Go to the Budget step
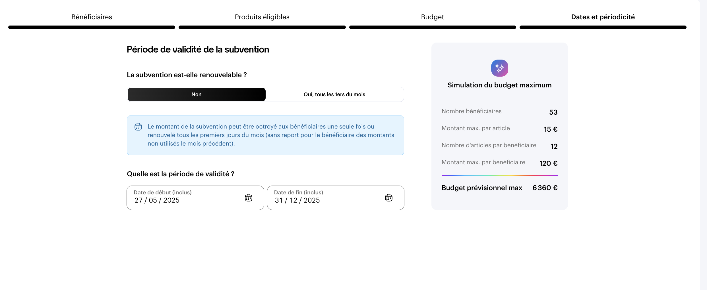 (x=433, y=17)
